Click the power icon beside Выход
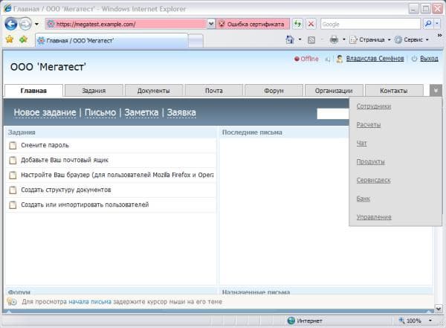The height and width of the screenshot is (328, 446). coord(414,59)
